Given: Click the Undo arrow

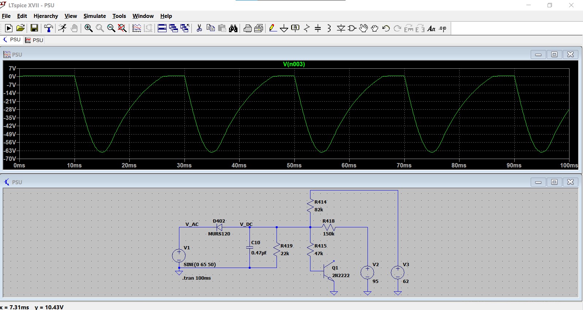Looking at the screenshot, I should tap(386, 28).
